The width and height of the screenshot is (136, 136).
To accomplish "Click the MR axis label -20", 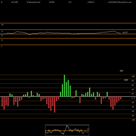I will [x=133, y=103].
